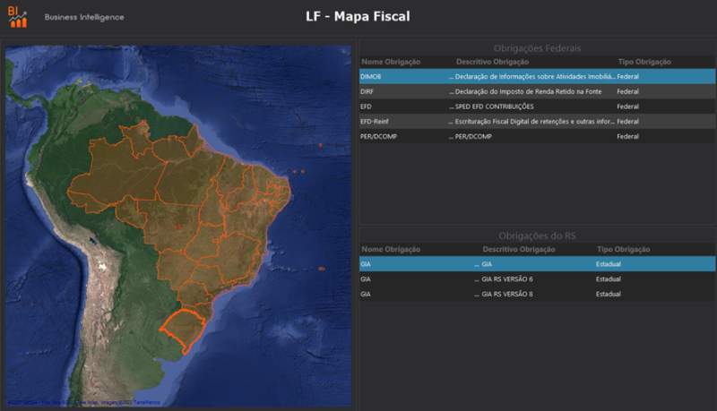717x411 pixels.
Task: Select the 'GIA RS VERSÃO 6' row
Action: (537, 279)
